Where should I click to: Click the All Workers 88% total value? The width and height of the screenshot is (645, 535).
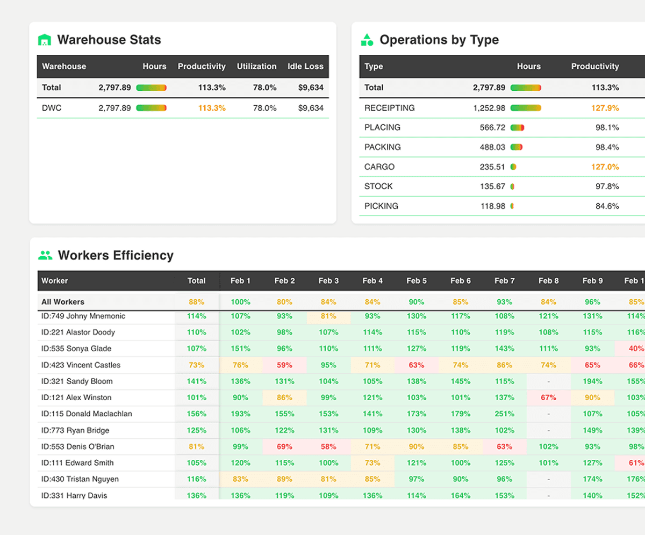tap(197, 302)
